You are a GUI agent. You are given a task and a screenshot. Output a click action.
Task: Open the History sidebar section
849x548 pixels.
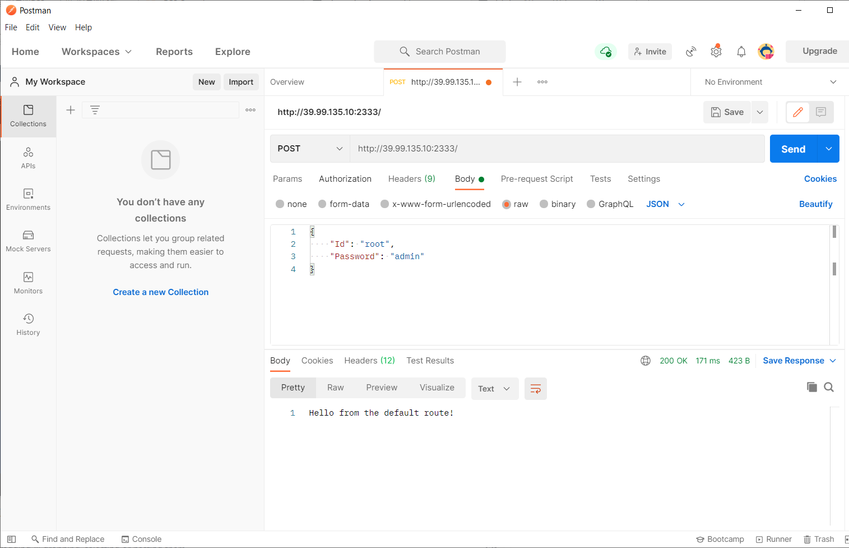tap(28, 325)
